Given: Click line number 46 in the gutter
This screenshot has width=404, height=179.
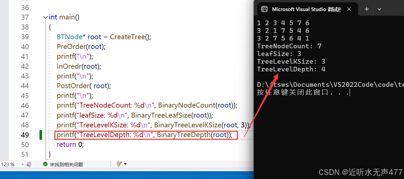Looking at the screenshot, I should pos(25,106).
